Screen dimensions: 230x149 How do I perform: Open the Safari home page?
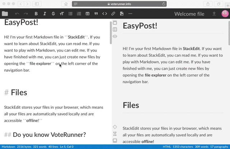coord(66,4)
